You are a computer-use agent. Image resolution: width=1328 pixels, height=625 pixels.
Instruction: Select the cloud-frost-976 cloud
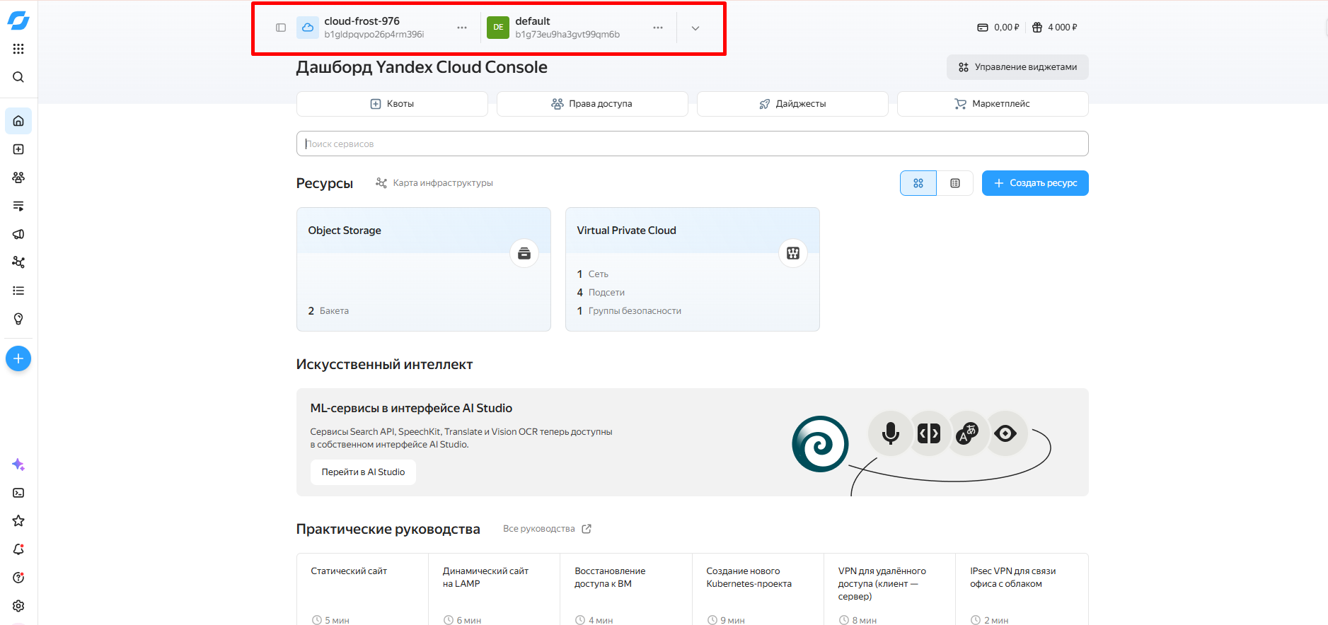(x=362, y=28)
